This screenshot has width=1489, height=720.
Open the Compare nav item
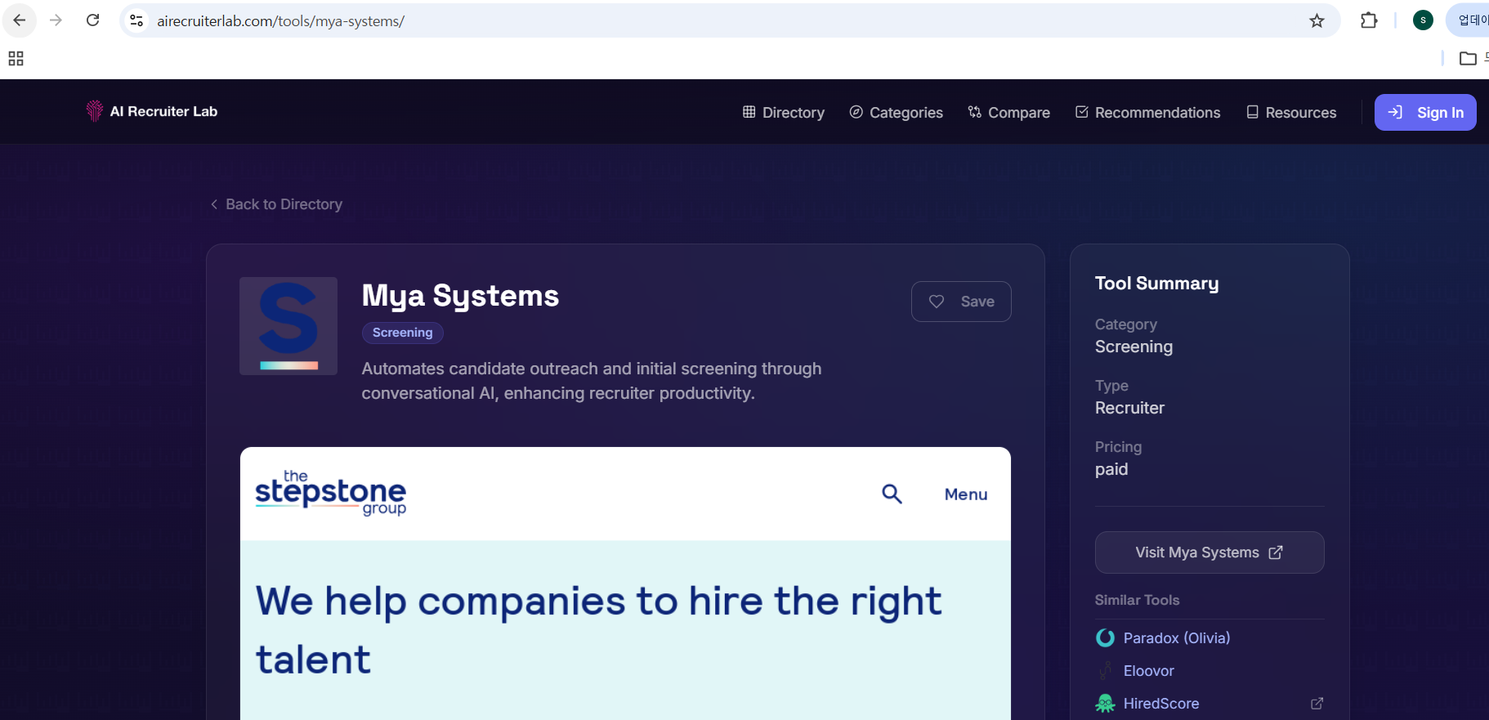click(1008, 113)
